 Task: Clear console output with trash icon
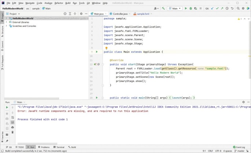(12, 132)
